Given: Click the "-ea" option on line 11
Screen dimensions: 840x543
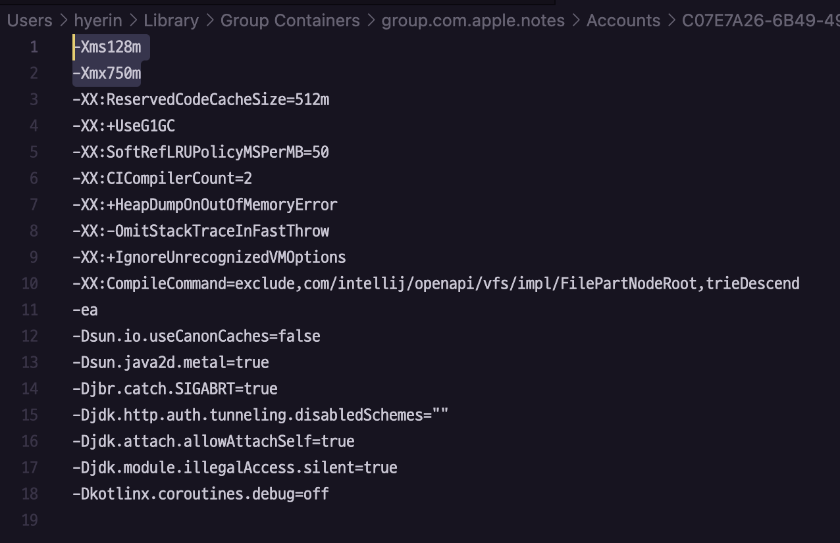Looking at the screenshot, I should click(85, 310).
